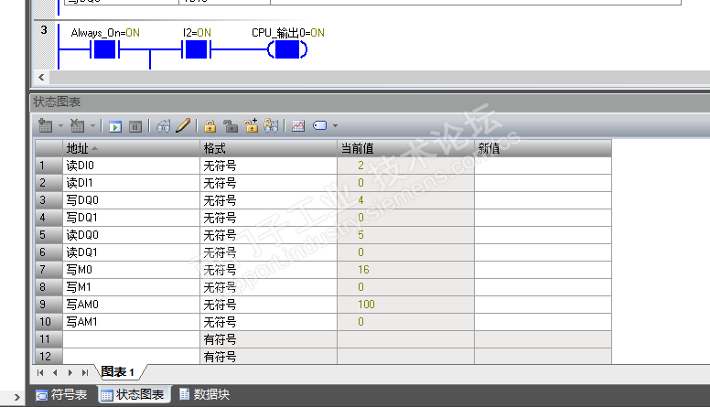
Task: Select row header number 10
Action: 48,322
